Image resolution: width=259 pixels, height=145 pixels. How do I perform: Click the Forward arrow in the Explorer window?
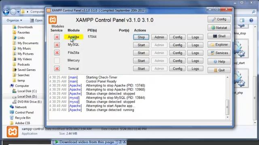coord(13,12)
